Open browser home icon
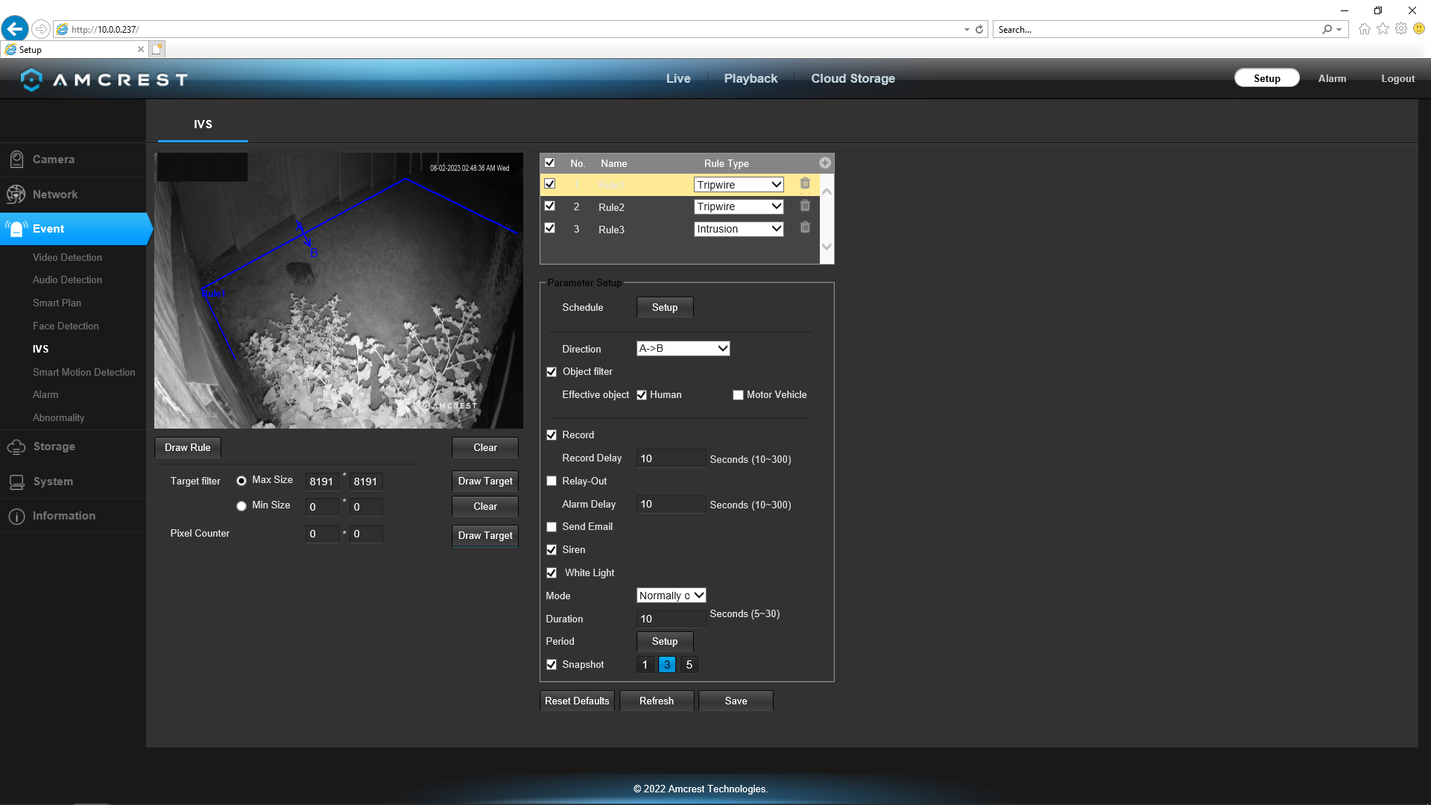Screen dimensions: 1431x805 1365,29
